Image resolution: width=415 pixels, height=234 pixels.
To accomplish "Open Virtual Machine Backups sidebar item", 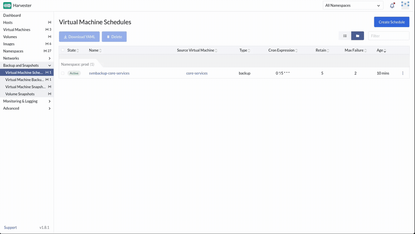I will [27, 80].
